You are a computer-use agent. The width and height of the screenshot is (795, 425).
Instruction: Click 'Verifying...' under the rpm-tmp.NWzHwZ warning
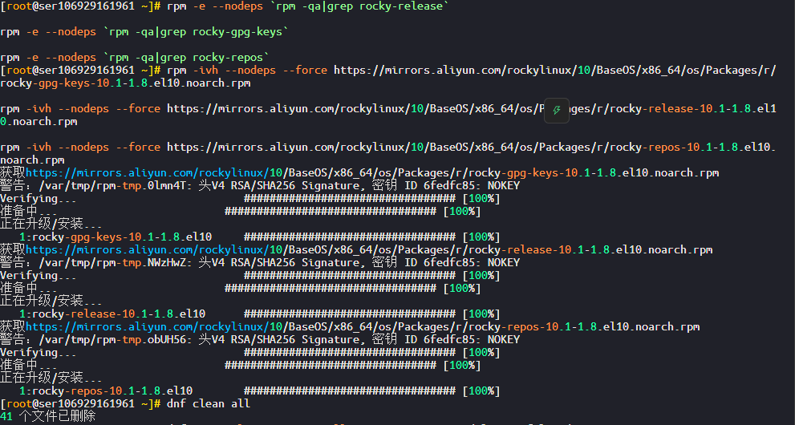pyautogui.click(x=38, y=276)
